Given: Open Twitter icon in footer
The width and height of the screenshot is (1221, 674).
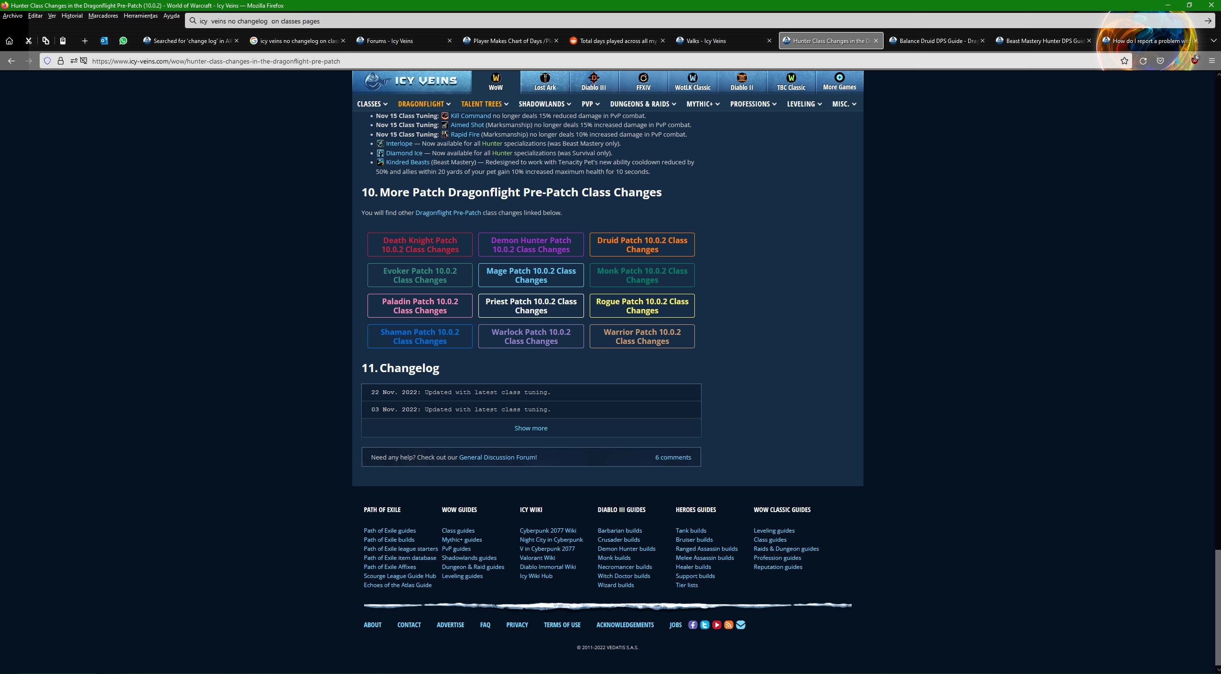Looking at the screenshot, I should [x=705, y=625].
